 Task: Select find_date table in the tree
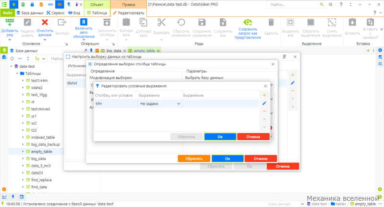[x=39, y=187]
